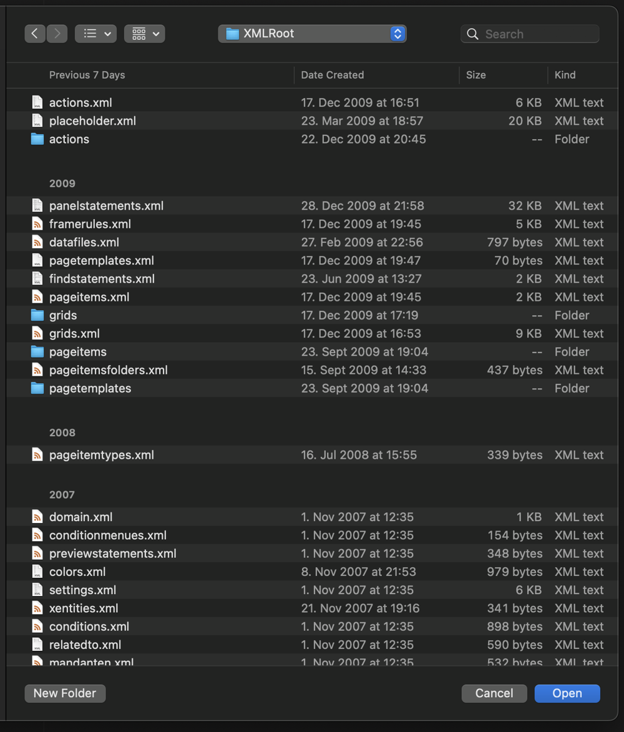Open the grouping options dropdown
Screen dimensions: 624x732
[145, 34]
